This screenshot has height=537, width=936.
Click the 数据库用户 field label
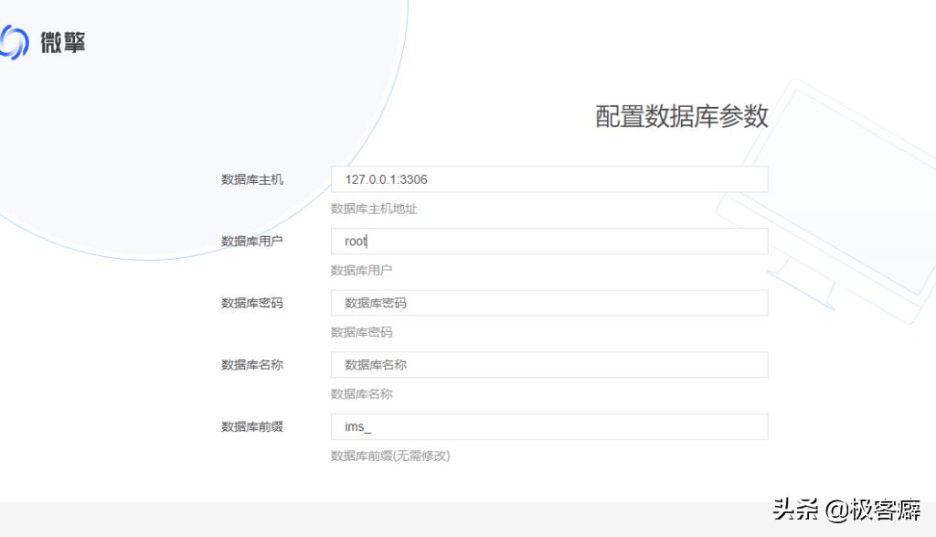pyautogui.click(x=252, y=242)
